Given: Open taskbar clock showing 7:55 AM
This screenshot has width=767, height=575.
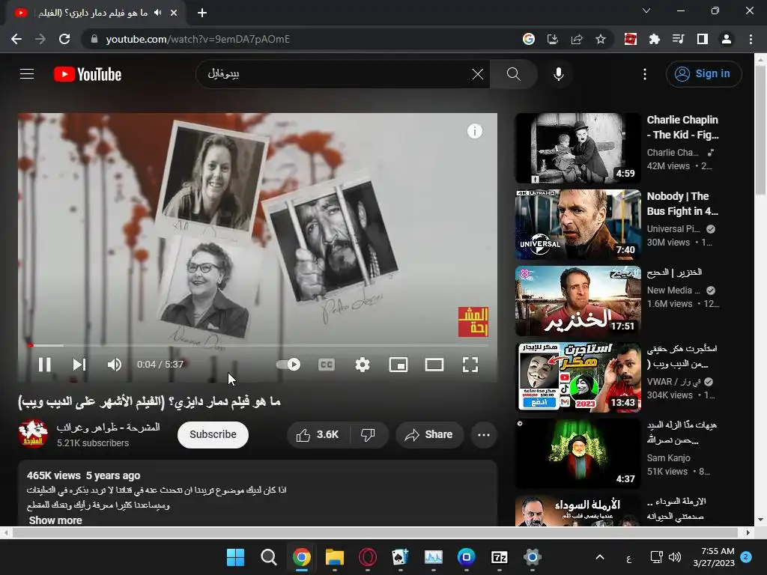Looking at the screenshot, I should pyautogui.click(x=714, y=557).
